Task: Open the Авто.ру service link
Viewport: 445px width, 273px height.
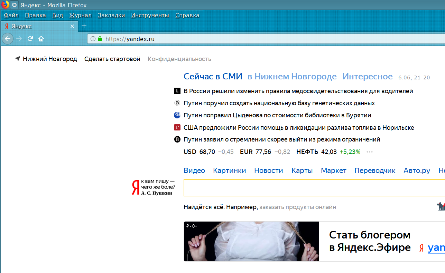Action: [417, 170]
